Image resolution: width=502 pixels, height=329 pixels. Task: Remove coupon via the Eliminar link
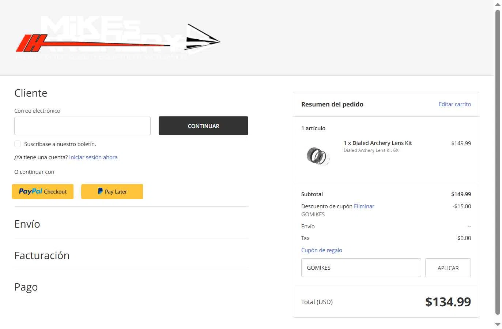[364, 206]
